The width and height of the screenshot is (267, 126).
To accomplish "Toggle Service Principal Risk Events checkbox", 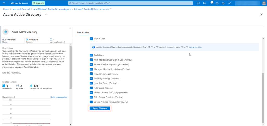I will click(x=91, y=102).
